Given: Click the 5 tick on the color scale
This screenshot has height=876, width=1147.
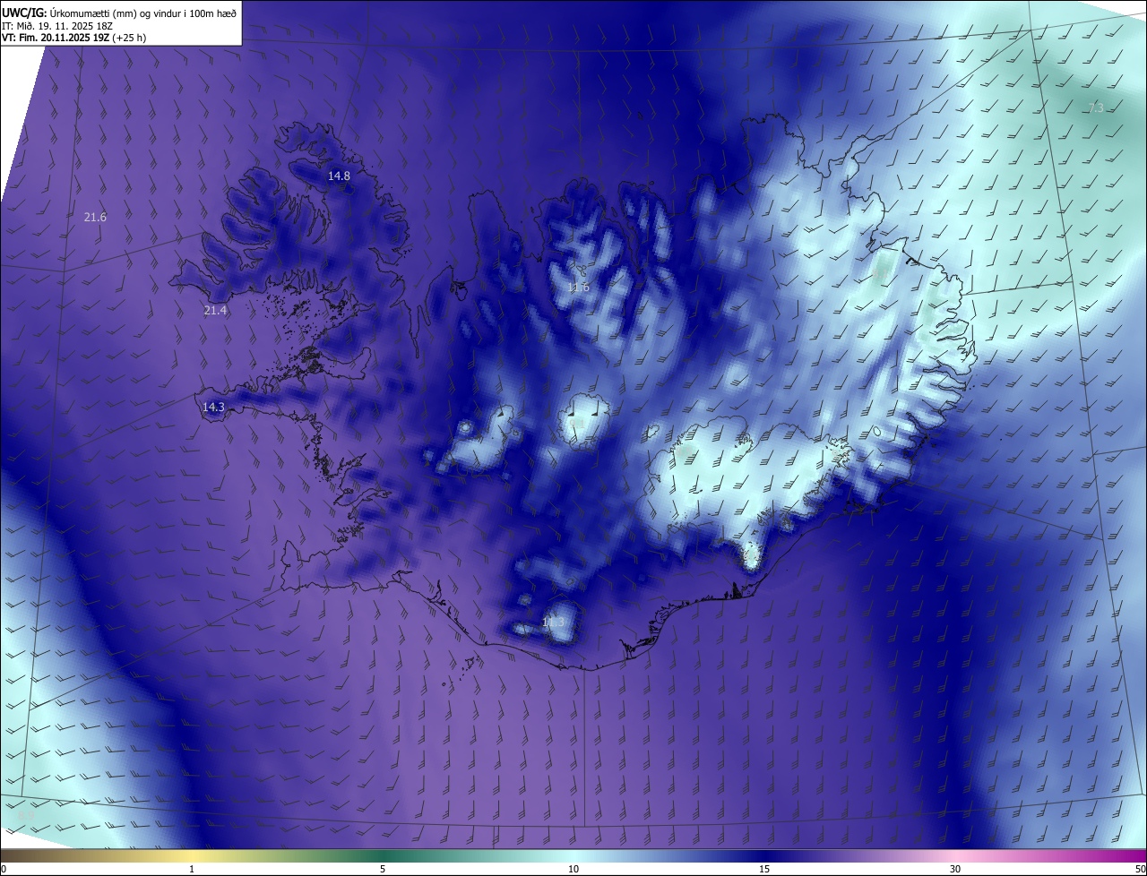Looking at the screenshot, I should coord(383,870).
